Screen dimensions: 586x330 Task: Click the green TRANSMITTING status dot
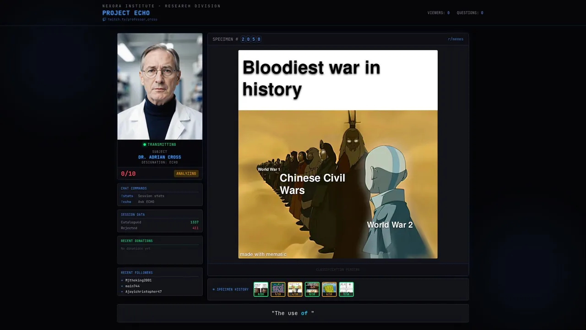click(145, 144)
